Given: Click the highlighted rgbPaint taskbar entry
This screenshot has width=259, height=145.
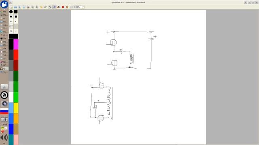Looking at the screenshot, I should point(4,68).
